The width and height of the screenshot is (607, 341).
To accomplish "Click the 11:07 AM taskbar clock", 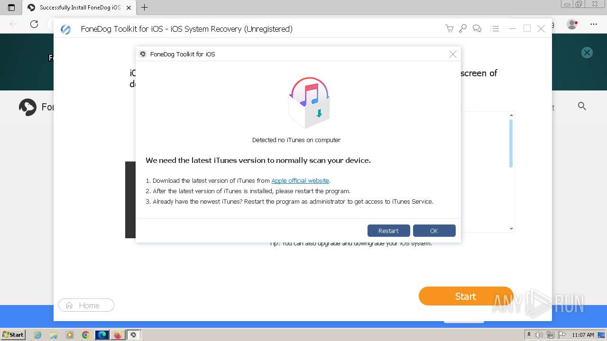I will coord(583,335).
